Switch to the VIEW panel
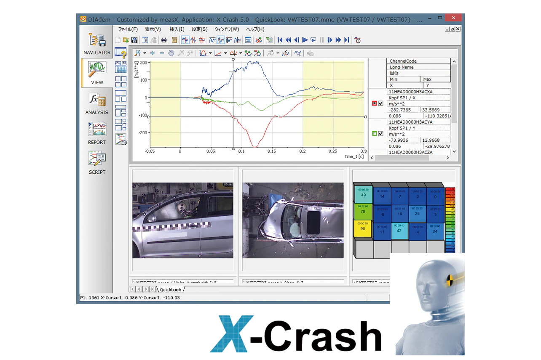Screen dimensions: 541x360 point(97,73)
